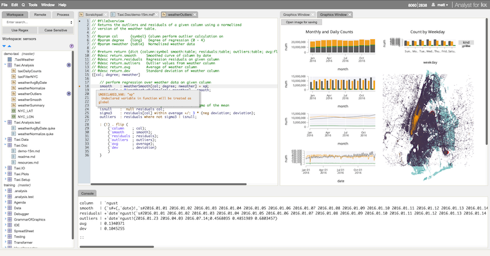Select the Workspace tab
This screenshot has height=256, width=490.
[15, 15]
